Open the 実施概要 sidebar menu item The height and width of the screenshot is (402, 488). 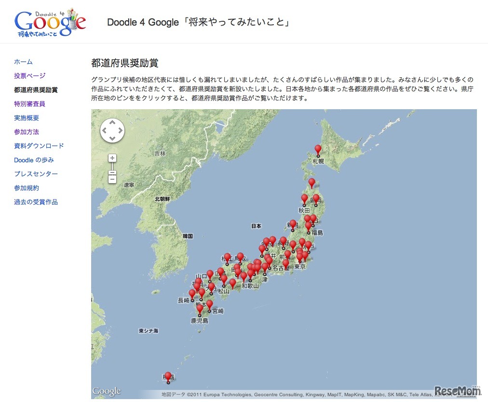(x=27, y=117)
